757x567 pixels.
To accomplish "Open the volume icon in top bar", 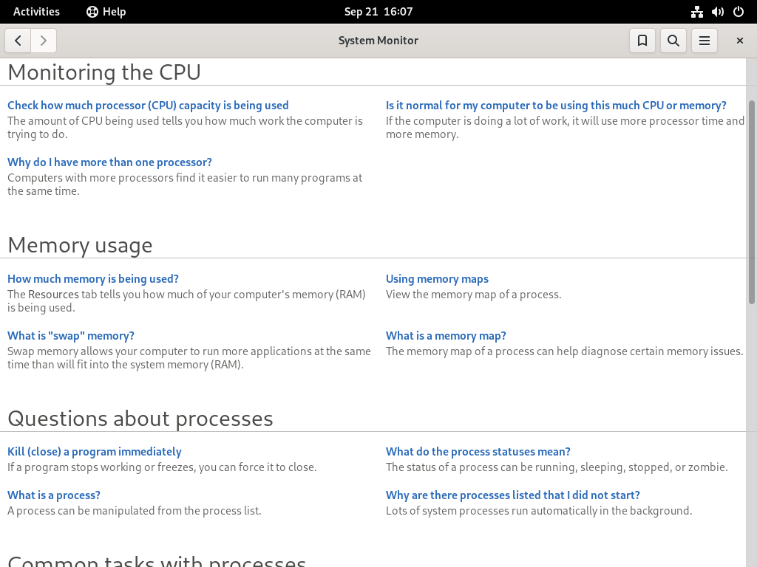I will [x=717, y=12].
